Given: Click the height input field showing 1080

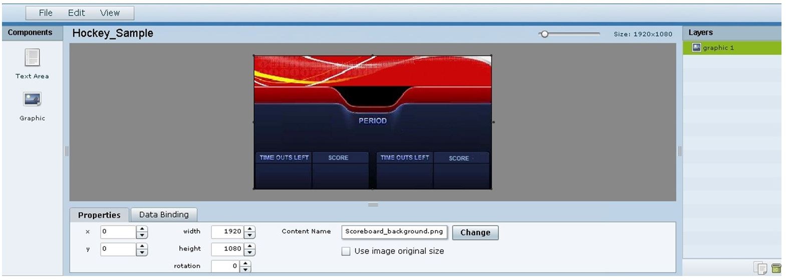Looking at the screenshot, I should click(x=227, y=249).
